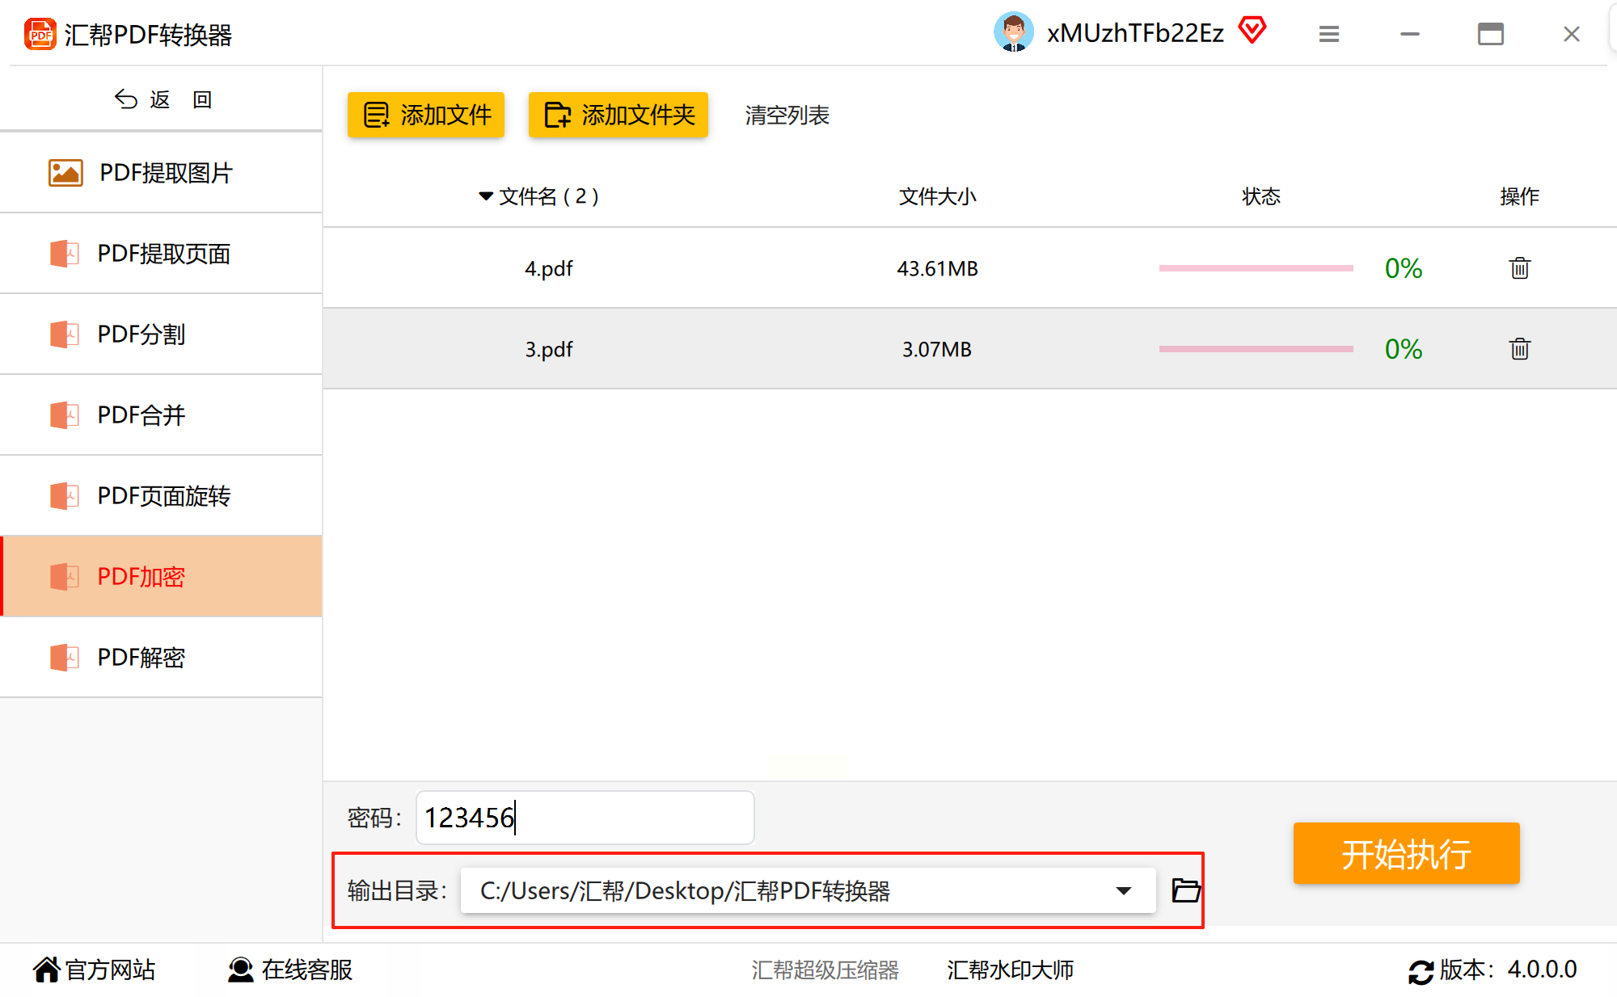The height and width of the screenshot is (997, 1617).
Task: Select the PDF加密 sidebar item
Action: [162, 577]
